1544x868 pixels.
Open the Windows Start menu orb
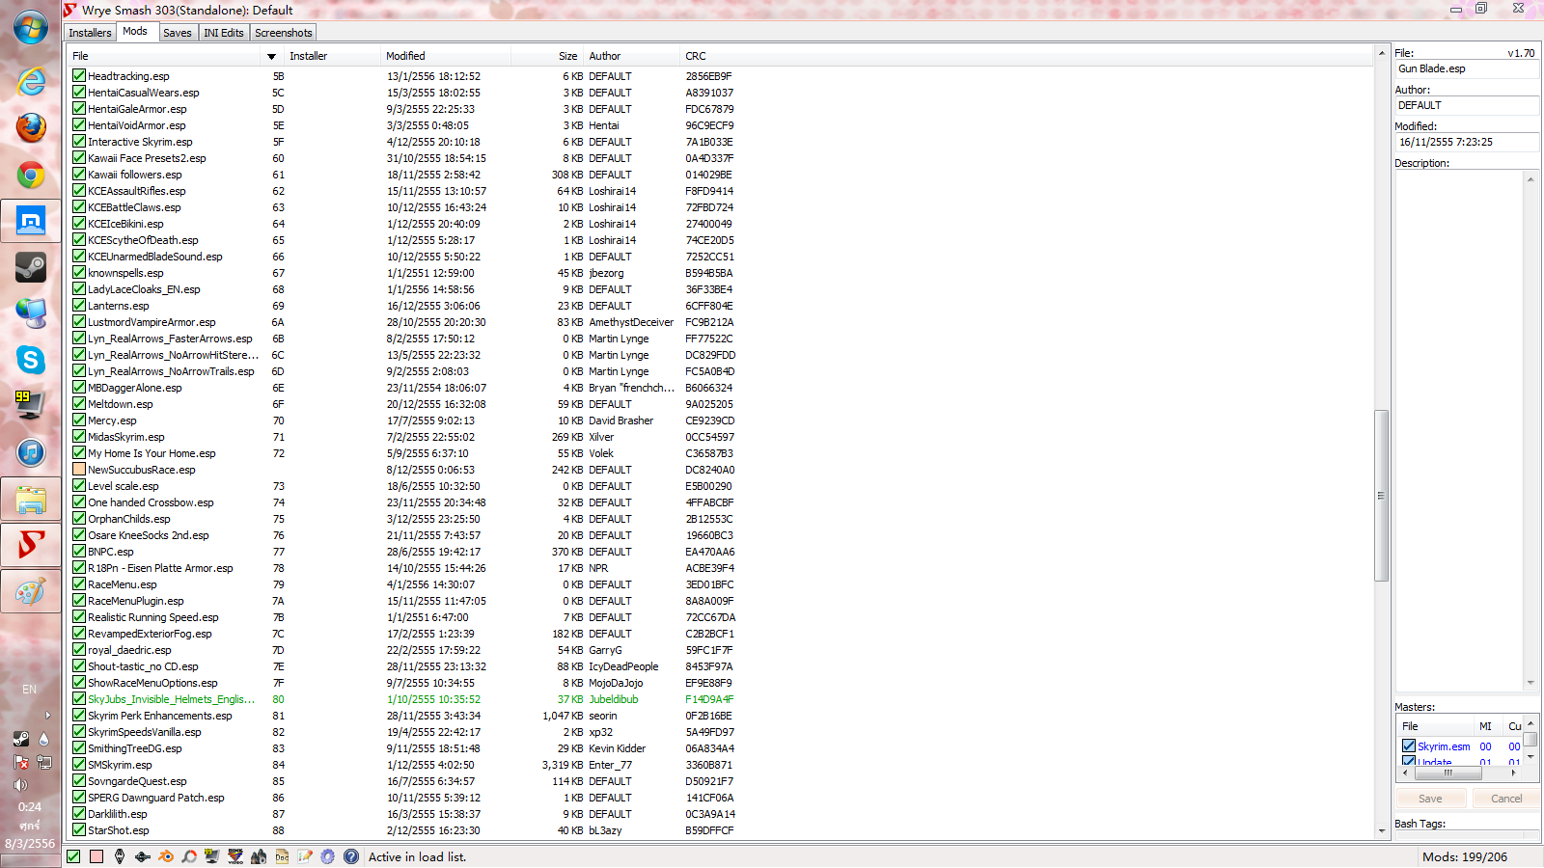tap(31, 27)
